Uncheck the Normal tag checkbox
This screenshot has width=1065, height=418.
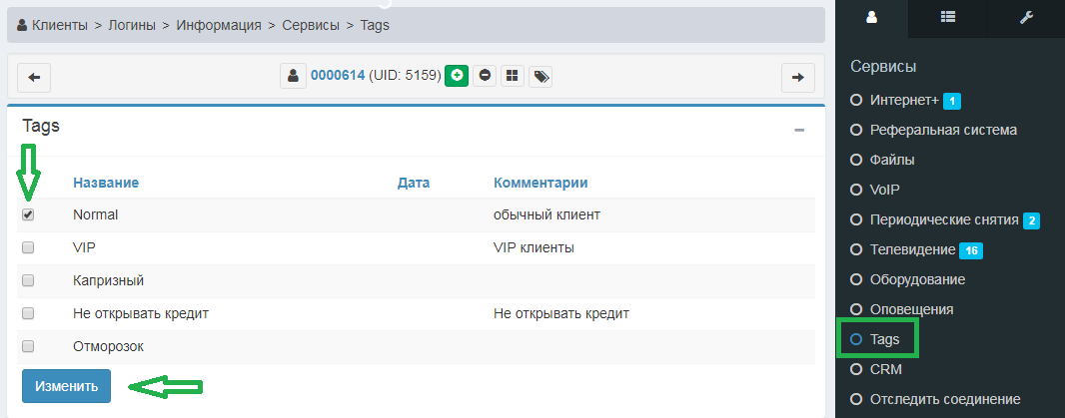tap(28, 214)
